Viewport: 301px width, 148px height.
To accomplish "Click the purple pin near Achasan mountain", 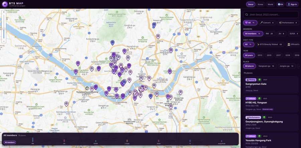I will pos(170,72).
